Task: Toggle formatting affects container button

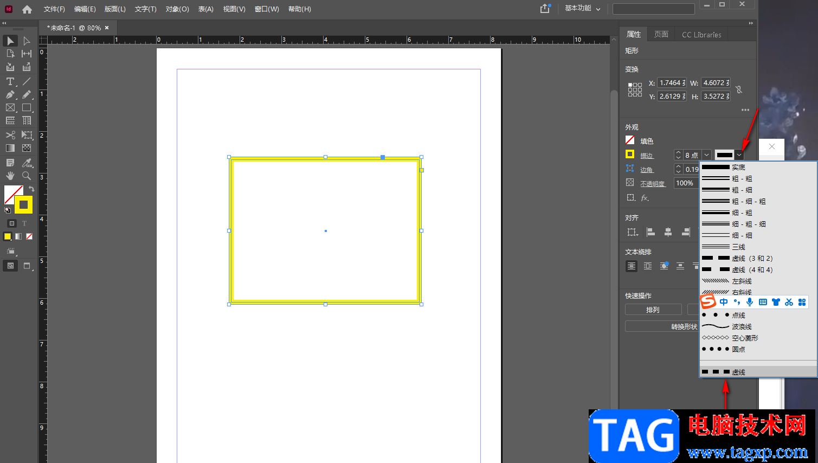Action: (12, 223)
